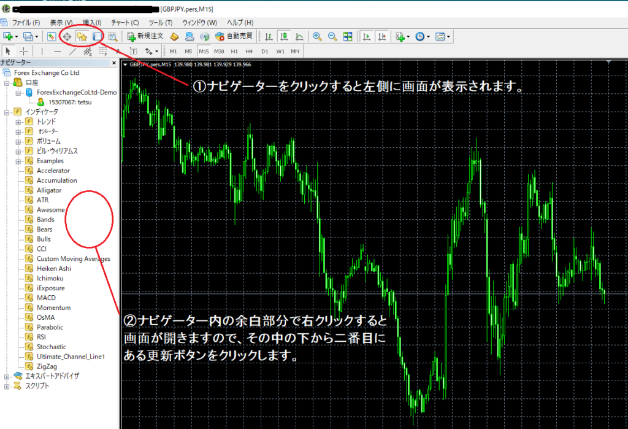Select the Stochastic indicator
This screenshot has height=429, width=628.
52,346
